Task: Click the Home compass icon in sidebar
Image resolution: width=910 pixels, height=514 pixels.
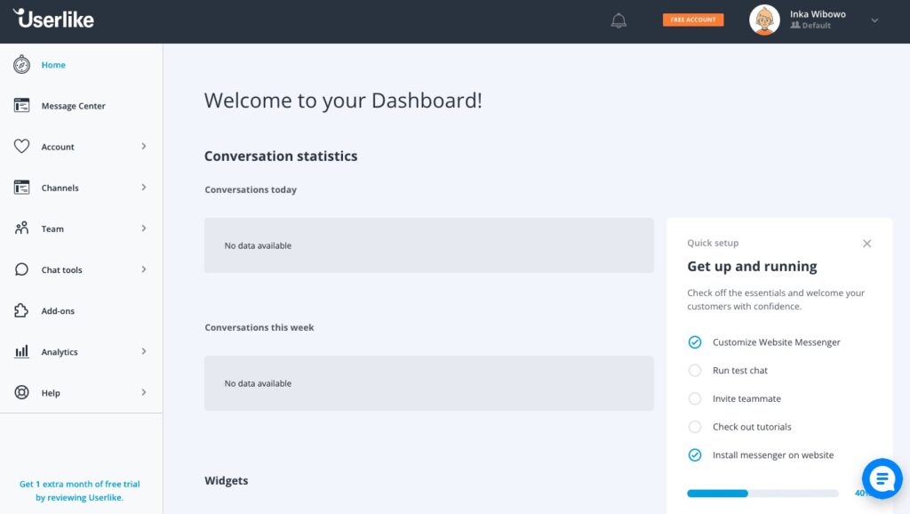Action: (22, 65)
